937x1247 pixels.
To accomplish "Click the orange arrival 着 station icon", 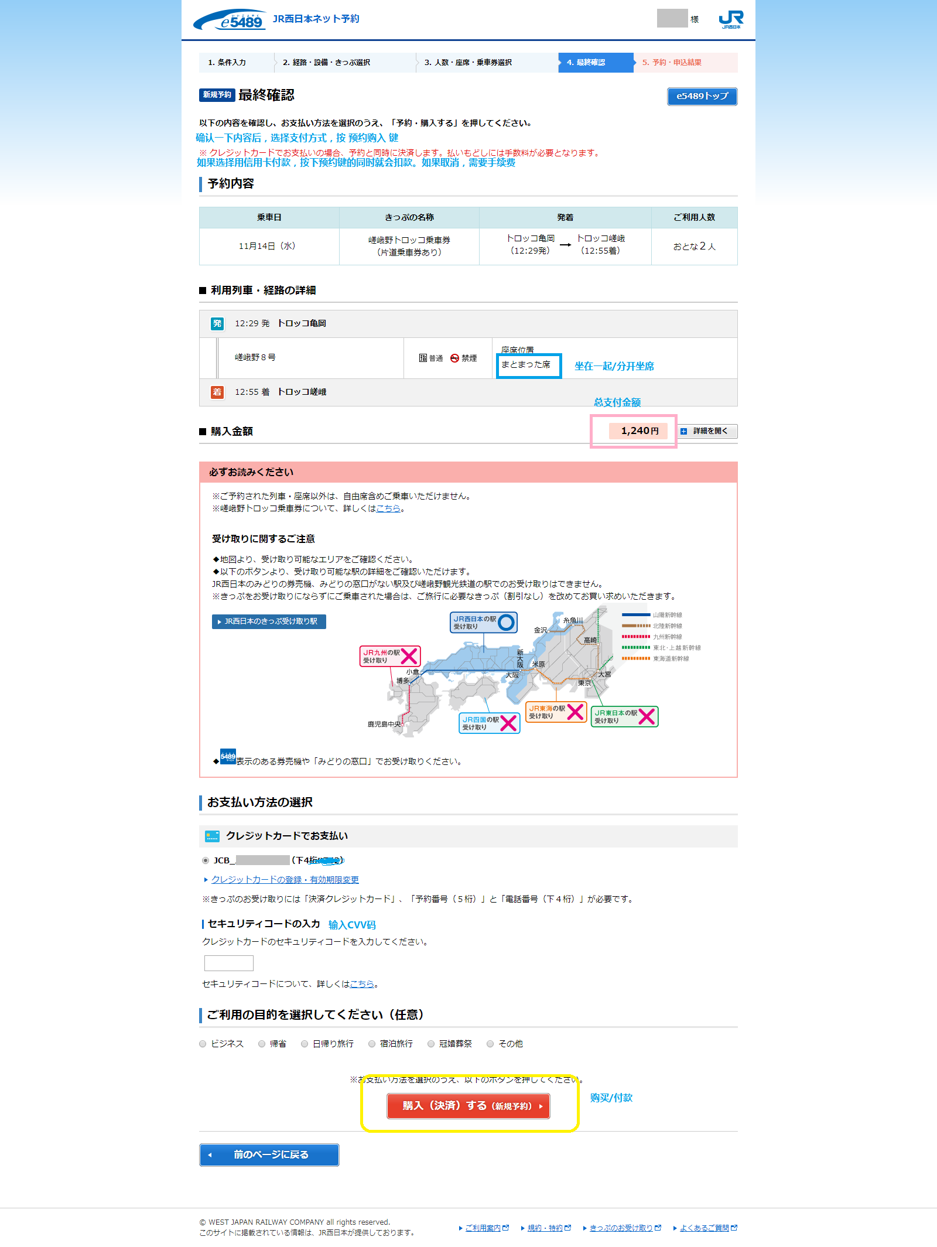I will pyautogui.click(x=217, y=392).
